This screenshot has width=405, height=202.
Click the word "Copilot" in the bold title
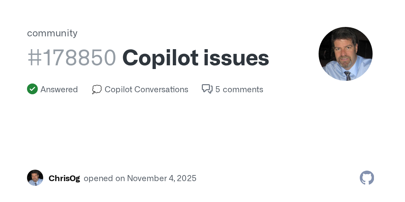click(x=160, y=58)
